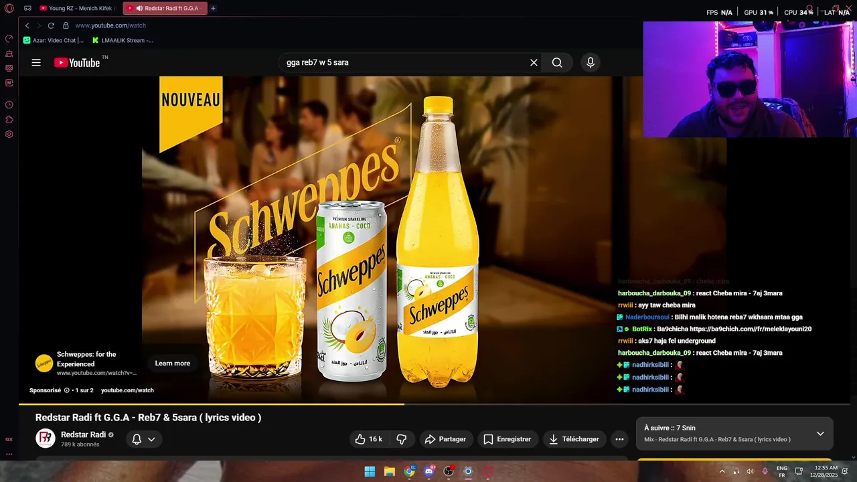Expand the À suivre mix playlist panel
The image size is (857, 482).
click(x=820, y=434)
